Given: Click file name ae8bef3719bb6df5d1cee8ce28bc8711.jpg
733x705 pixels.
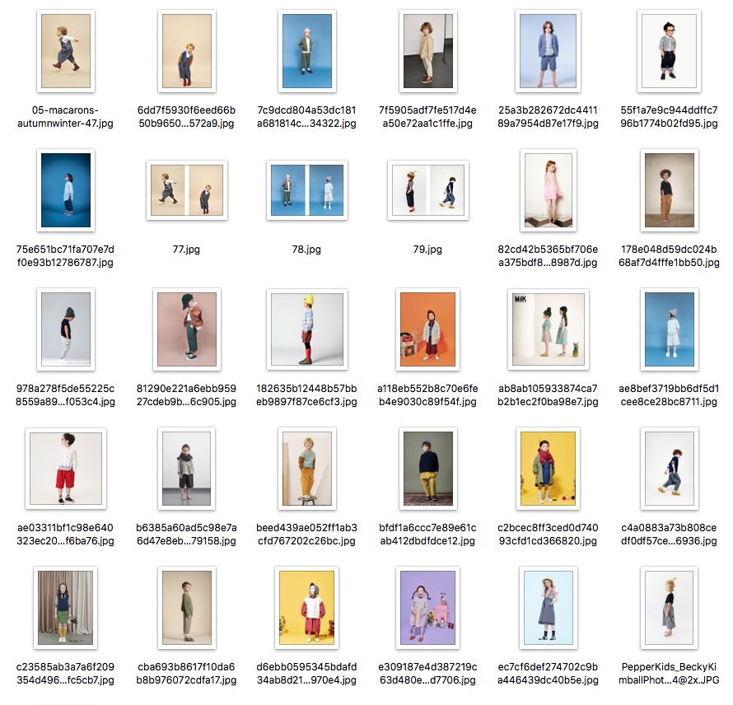Looking at the screenshot, I should click(x=669, y=395).
